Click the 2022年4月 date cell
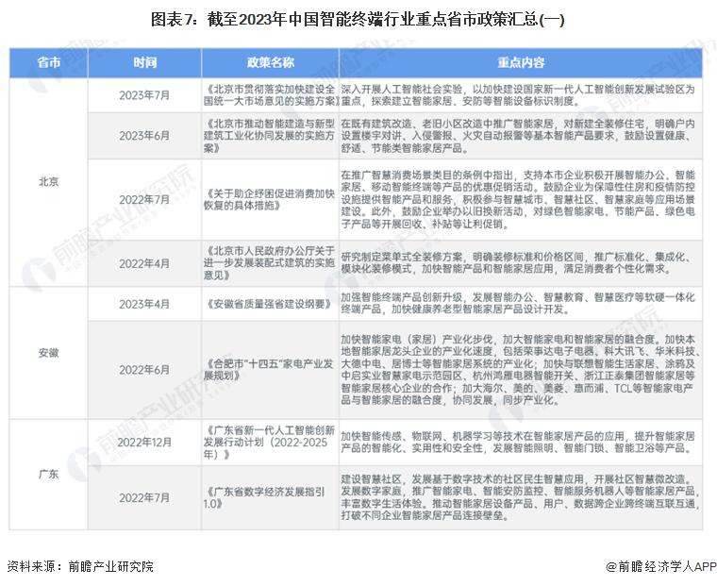This screenshot has height=586, width=717. coord(144,261)
